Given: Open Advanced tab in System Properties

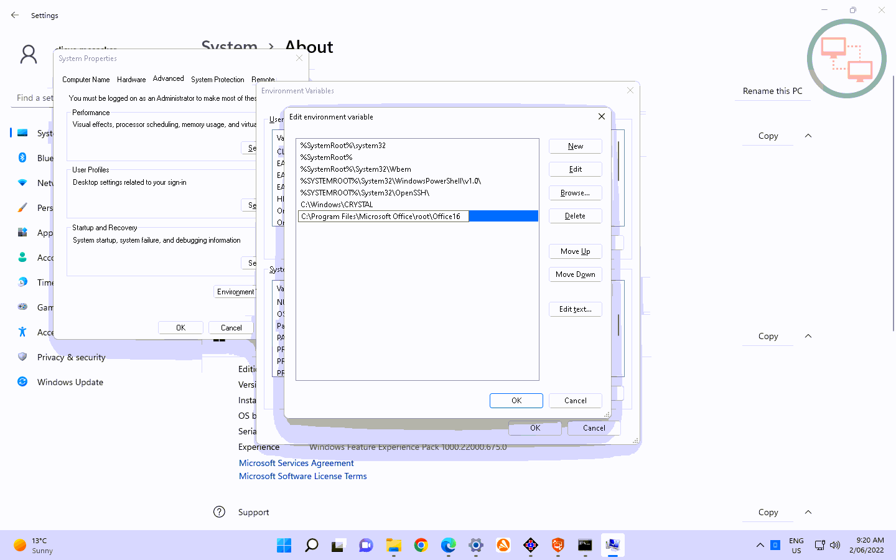Looking at the screenshot, I should click(x=168, y=78).
